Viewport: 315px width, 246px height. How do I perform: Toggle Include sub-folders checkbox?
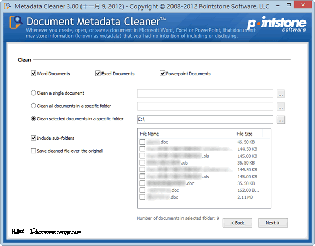tap(33, 138)
